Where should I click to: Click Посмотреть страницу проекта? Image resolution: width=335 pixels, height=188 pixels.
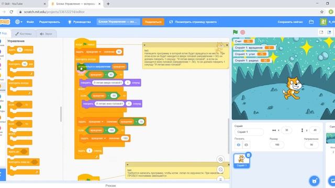(x=193, y=22)
